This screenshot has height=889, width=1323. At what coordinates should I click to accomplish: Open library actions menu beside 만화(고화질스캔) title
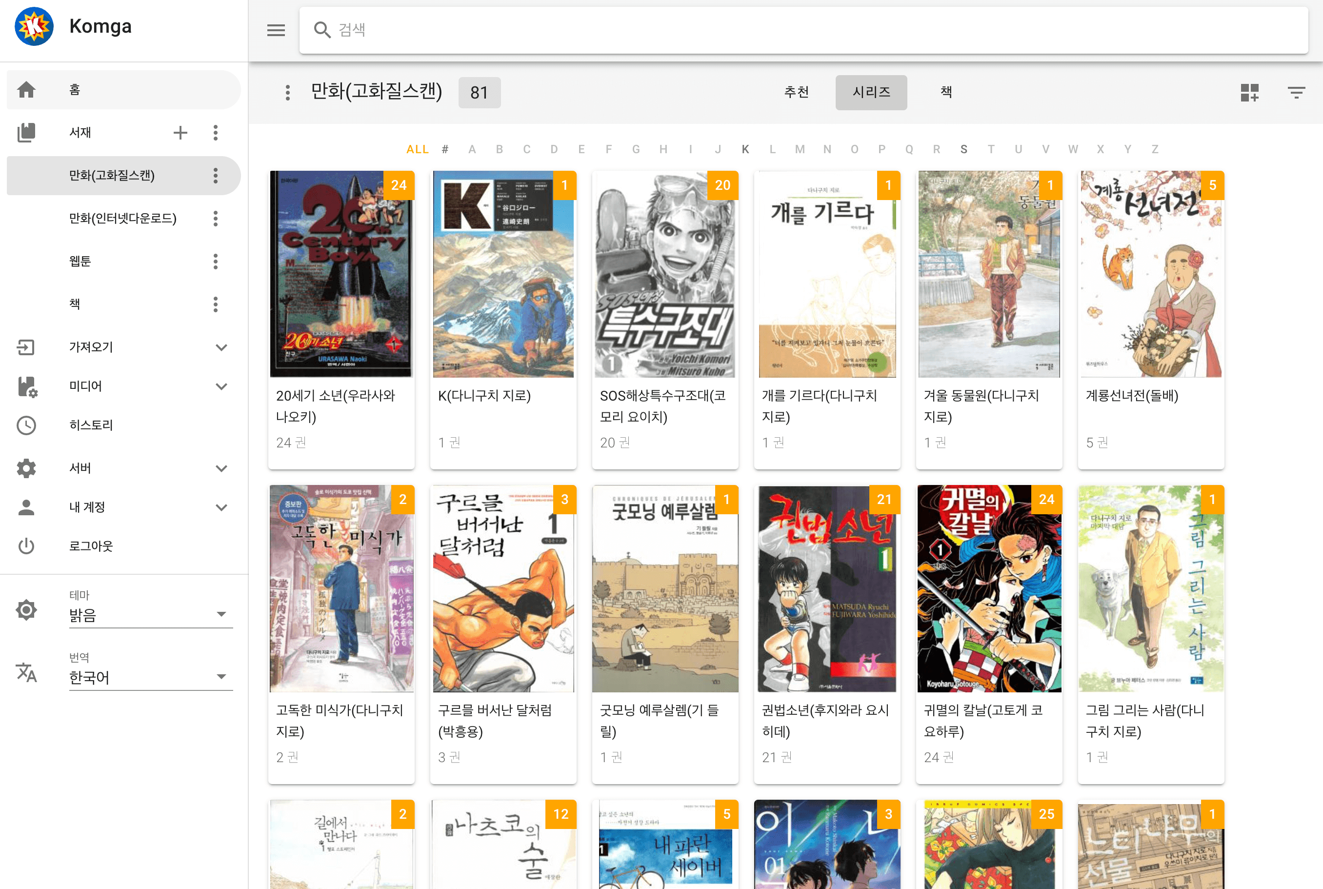pyautogui.click(x=288, y=92)
